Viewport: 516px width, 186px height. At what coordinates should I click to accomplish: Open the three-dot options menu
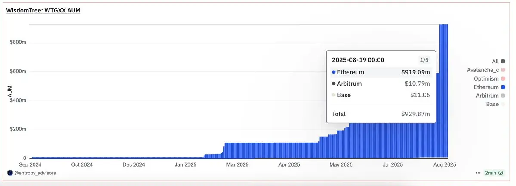click(478, 173)
